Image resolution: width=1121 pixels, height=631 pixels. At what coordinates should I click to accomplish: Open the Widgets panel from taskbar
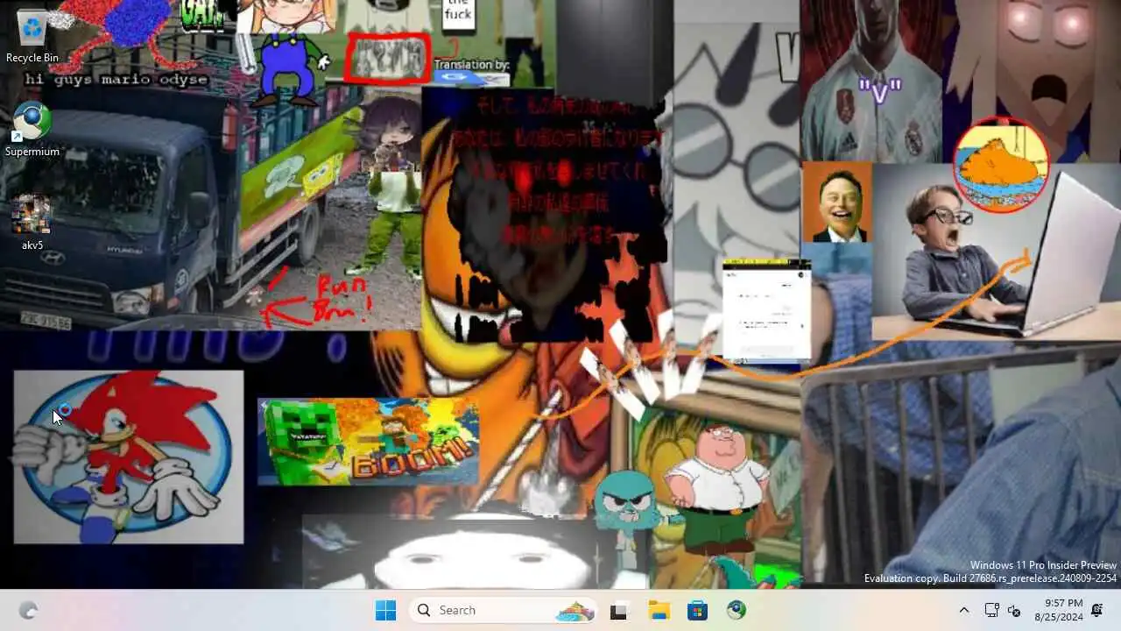[x=28, y=610]
